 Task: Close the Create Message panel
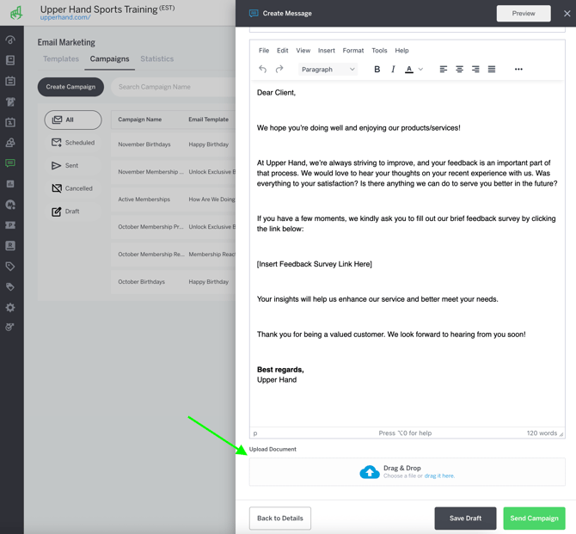pyautogui.click(x=567, y=14)
